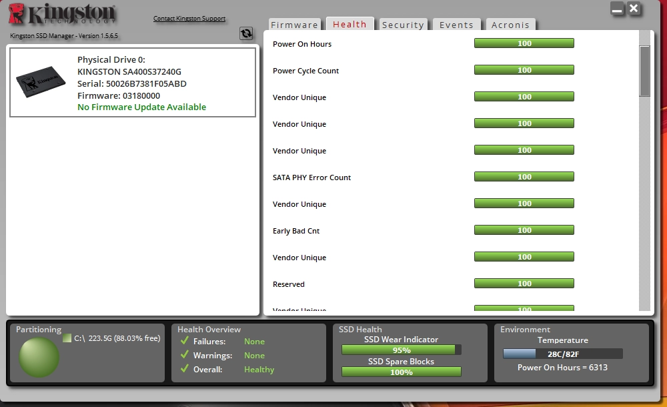The height and width of the screenshot is (407, 667).
Task: Click the version 1.5.6.5 label
Action: [64, 36]
